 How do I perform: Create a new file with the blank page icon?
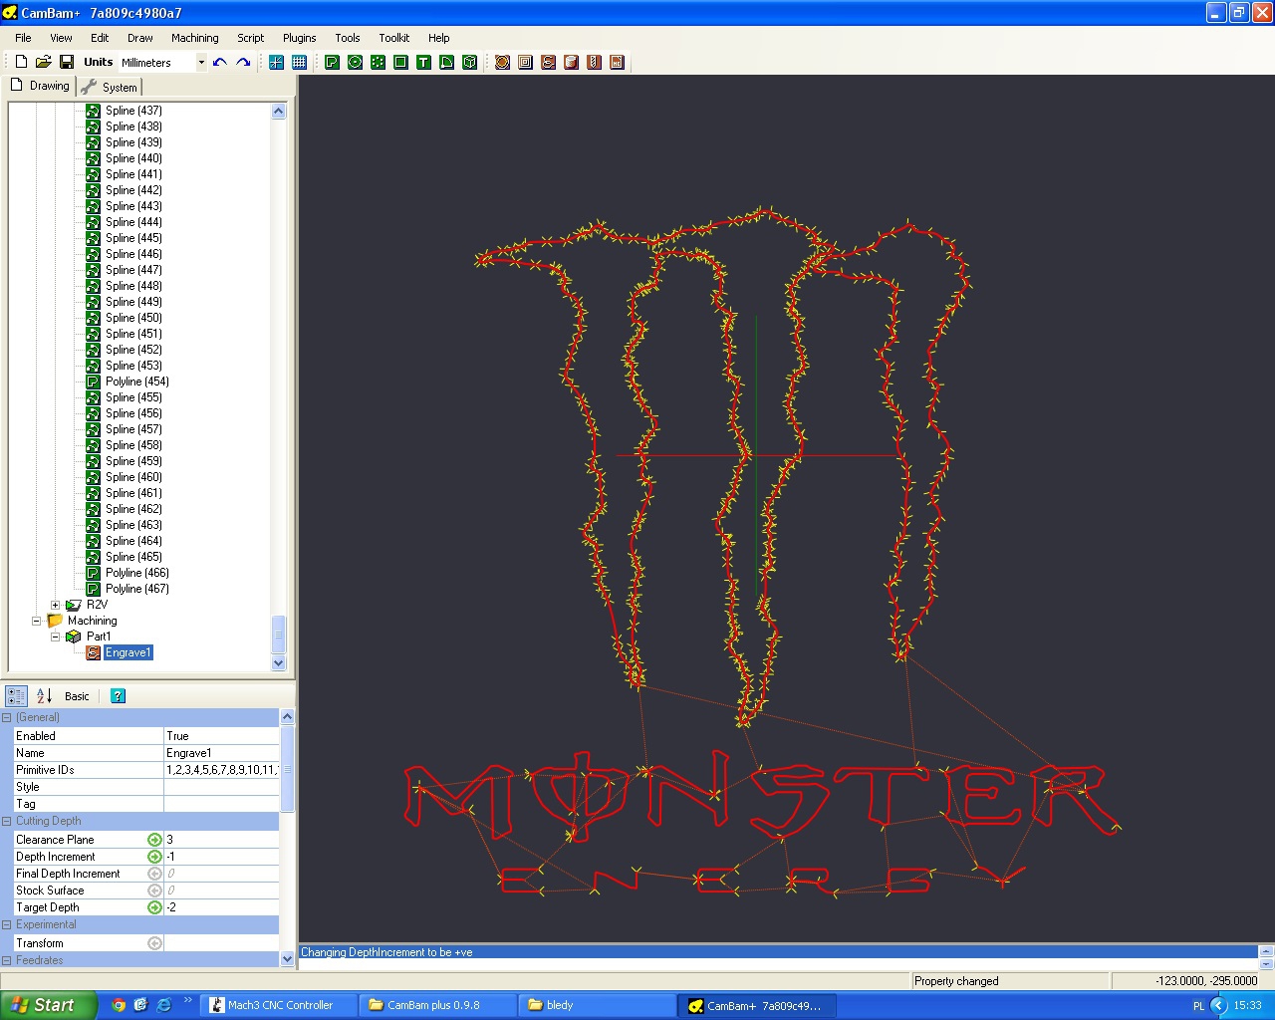21,62
